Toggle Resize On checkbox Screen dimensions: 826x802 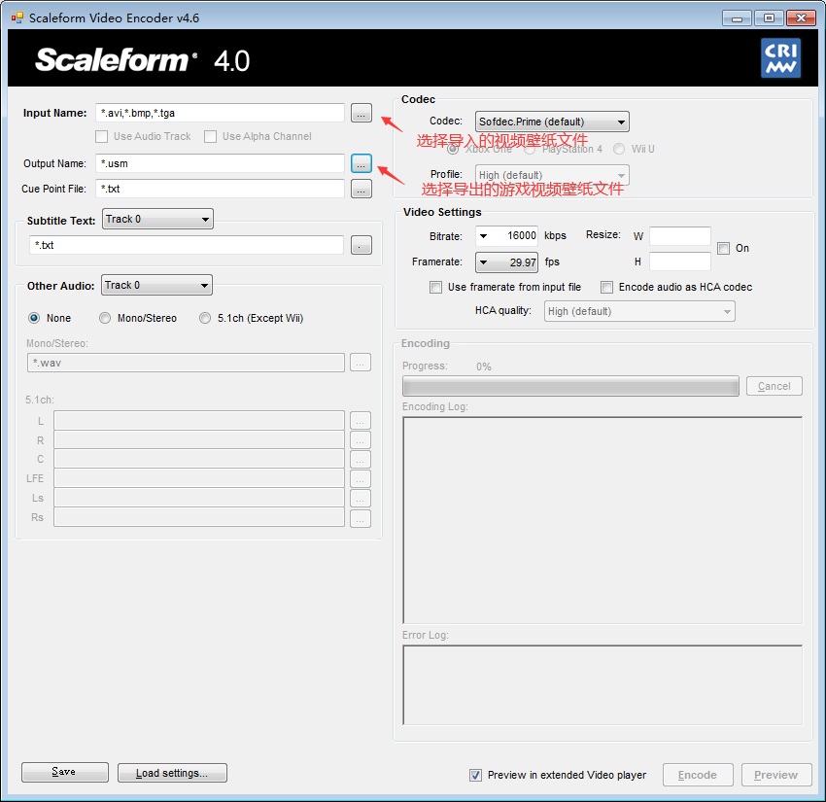coord(723,248)
